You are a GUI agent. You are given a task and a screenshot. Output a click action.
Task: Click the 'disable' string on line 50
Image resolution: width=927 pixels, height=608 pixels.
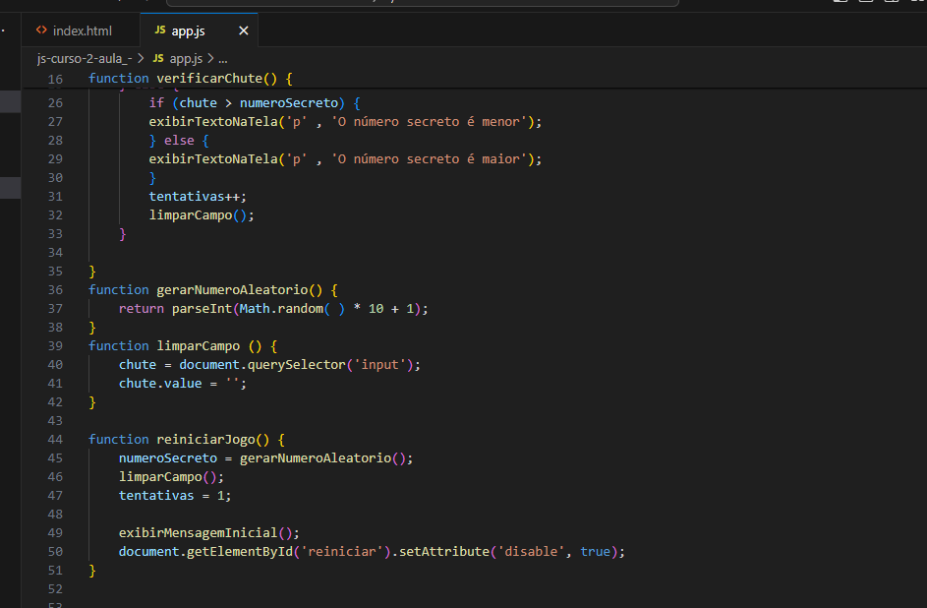pyautogui.click(x=531, y=552)
